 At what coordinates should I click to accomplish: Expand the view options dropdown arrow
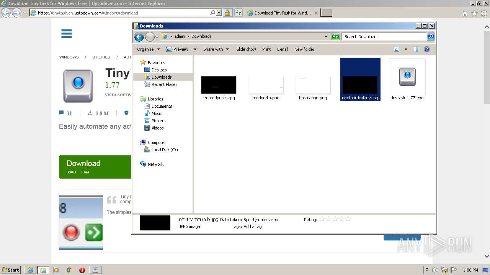click(406, 49)
